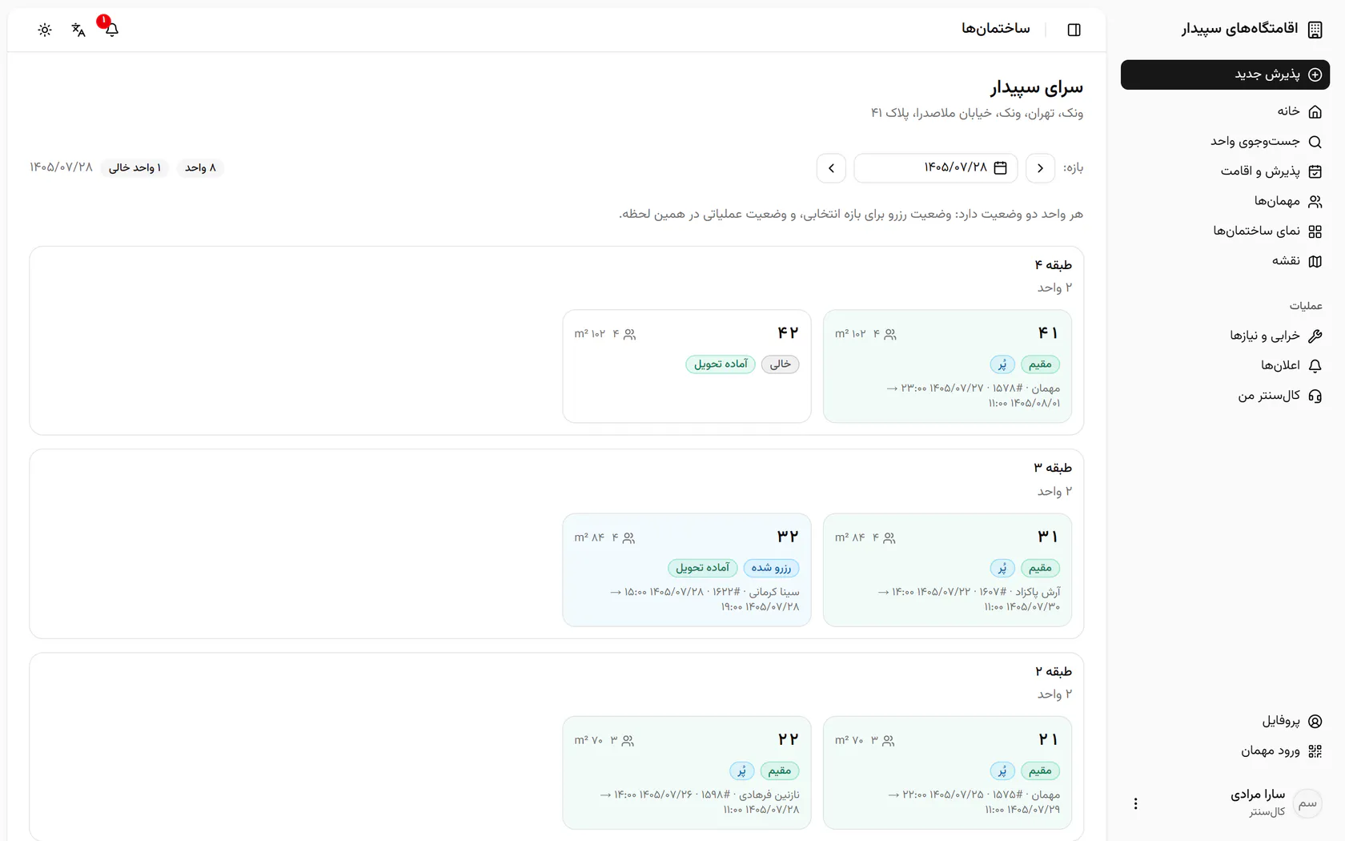Open ورود مهمان QR entry
Viewport: 1345px width, 841px height.
tap(1225, 750)
